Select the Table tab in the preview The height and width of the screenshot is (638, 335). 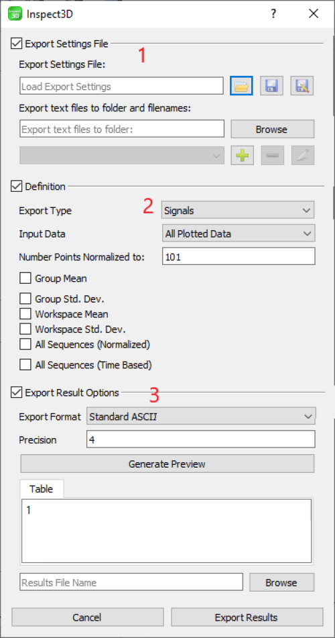[x=42, y=488]
